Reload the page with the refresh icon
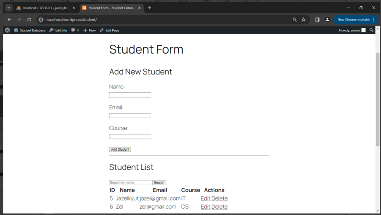The height and width of the screenshot is (215, 381). pos(29,20)
